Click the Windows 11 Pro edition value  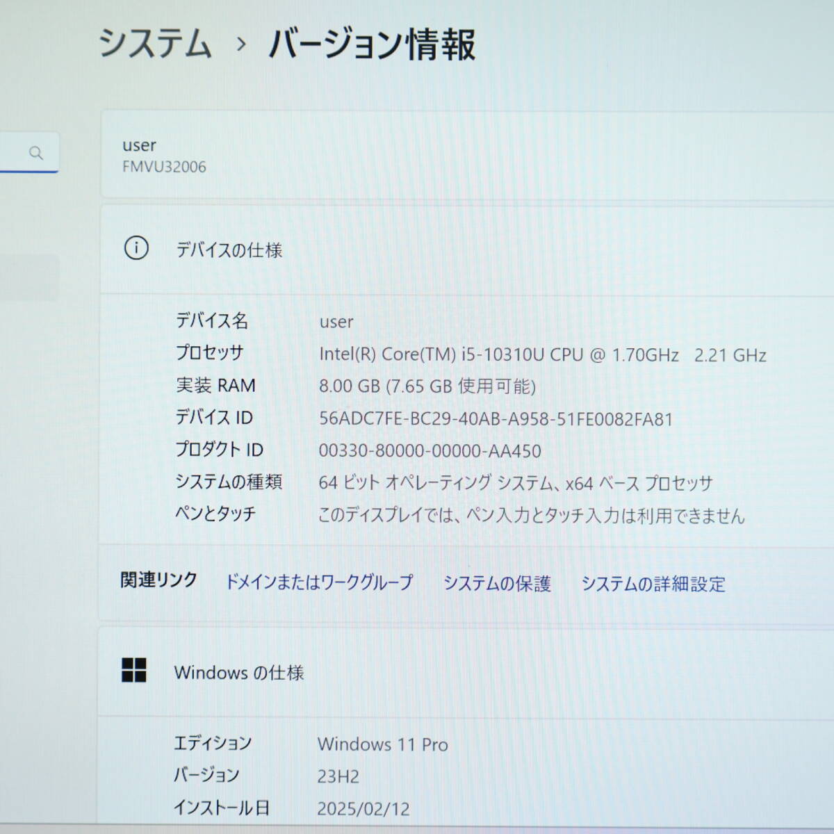click(383, 744)
